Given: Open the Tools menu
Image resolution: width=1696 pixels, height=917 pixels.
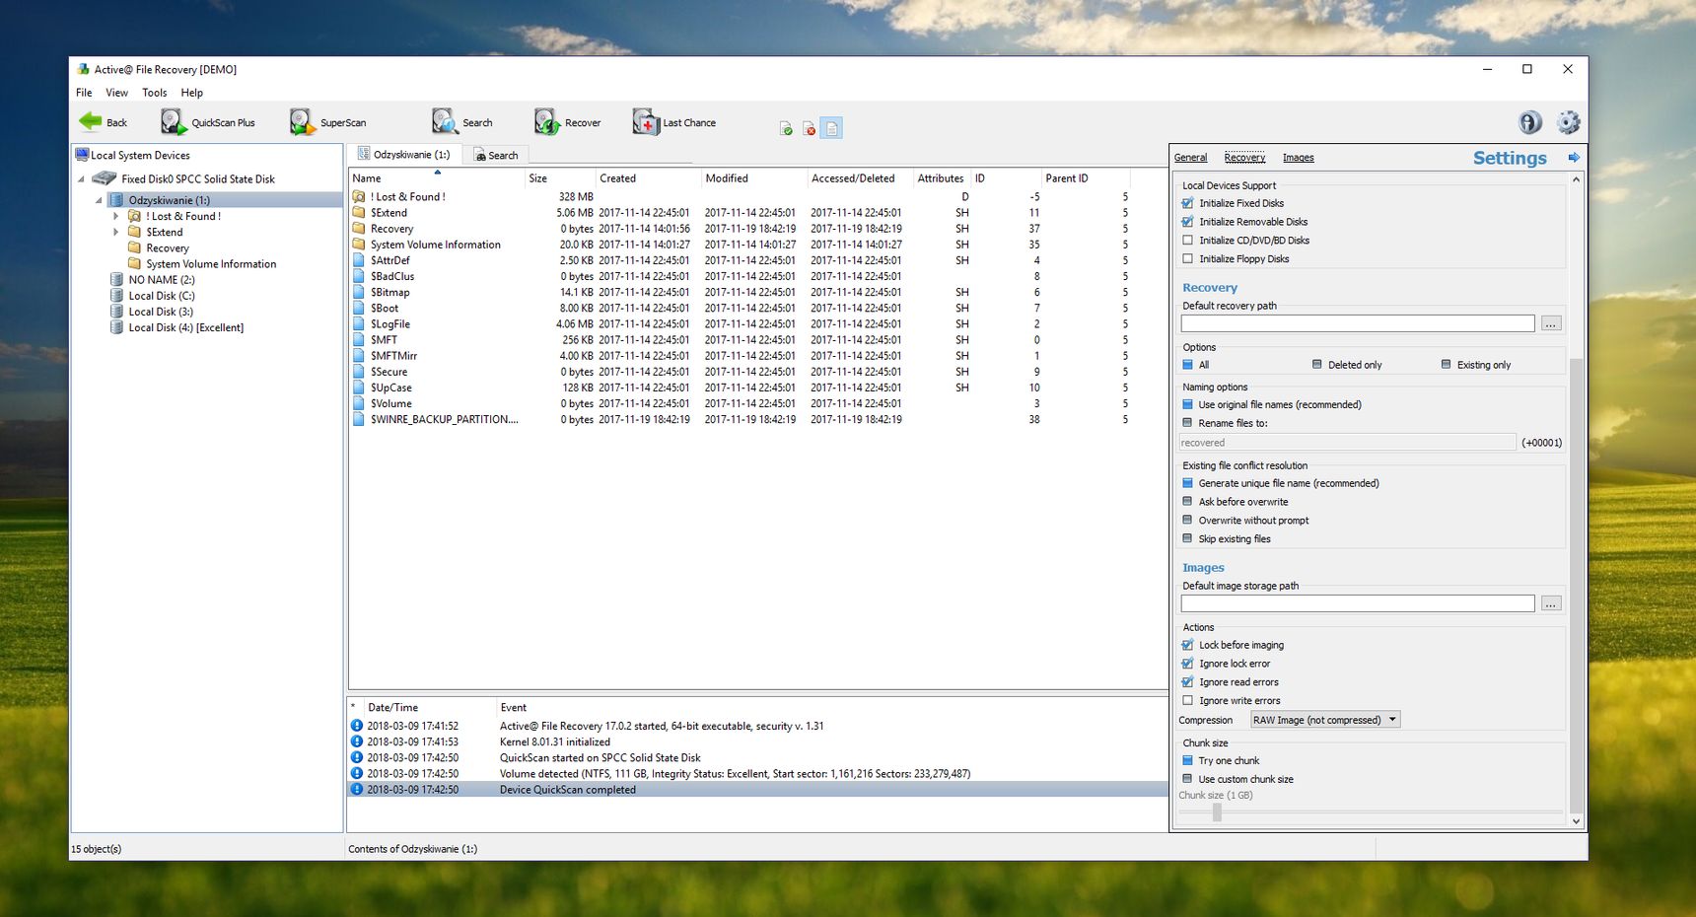Looking at the screenshot, I should click(x=154, y=93).
